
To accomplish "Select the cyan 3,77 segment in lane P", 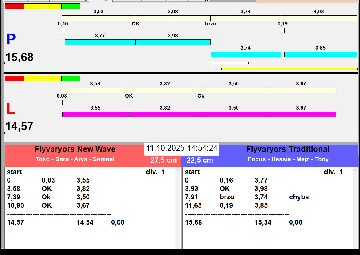I will click(x=100, y=42).
